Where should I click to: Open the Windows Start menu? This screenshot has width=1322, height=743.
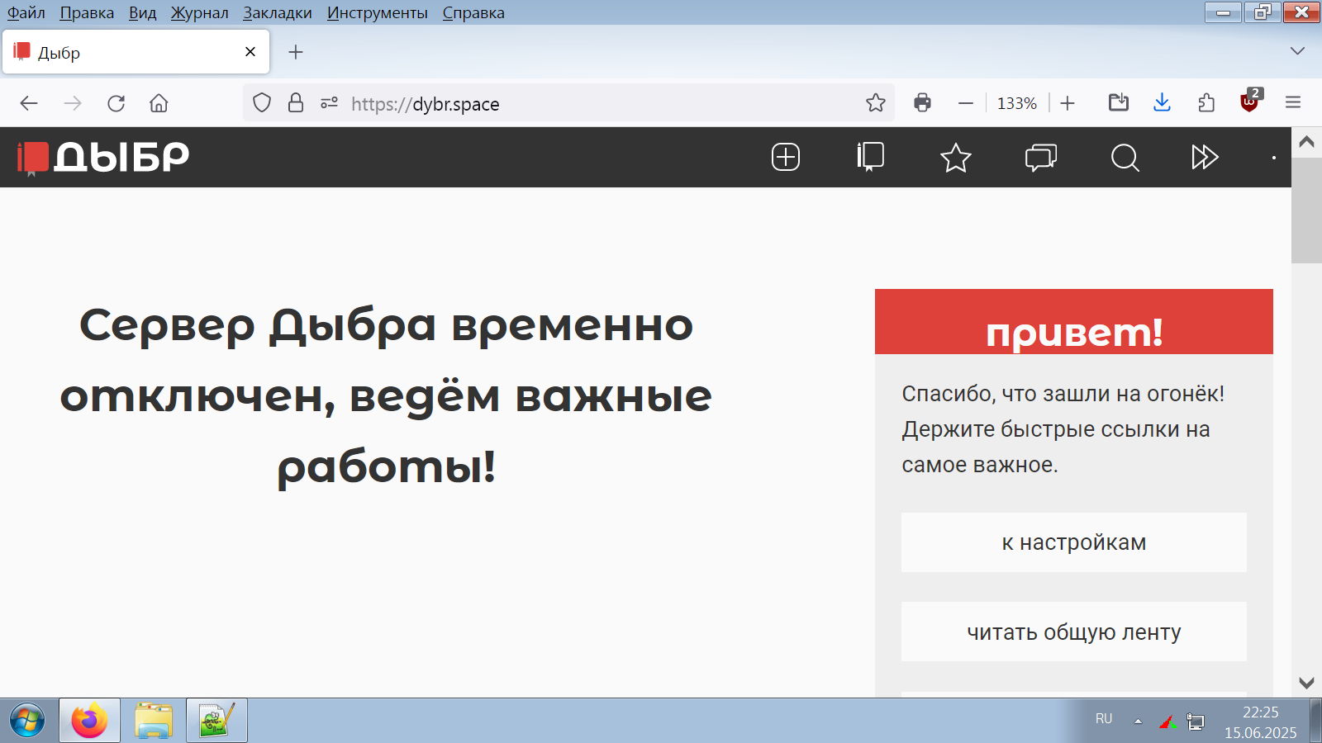pos(27,721)
